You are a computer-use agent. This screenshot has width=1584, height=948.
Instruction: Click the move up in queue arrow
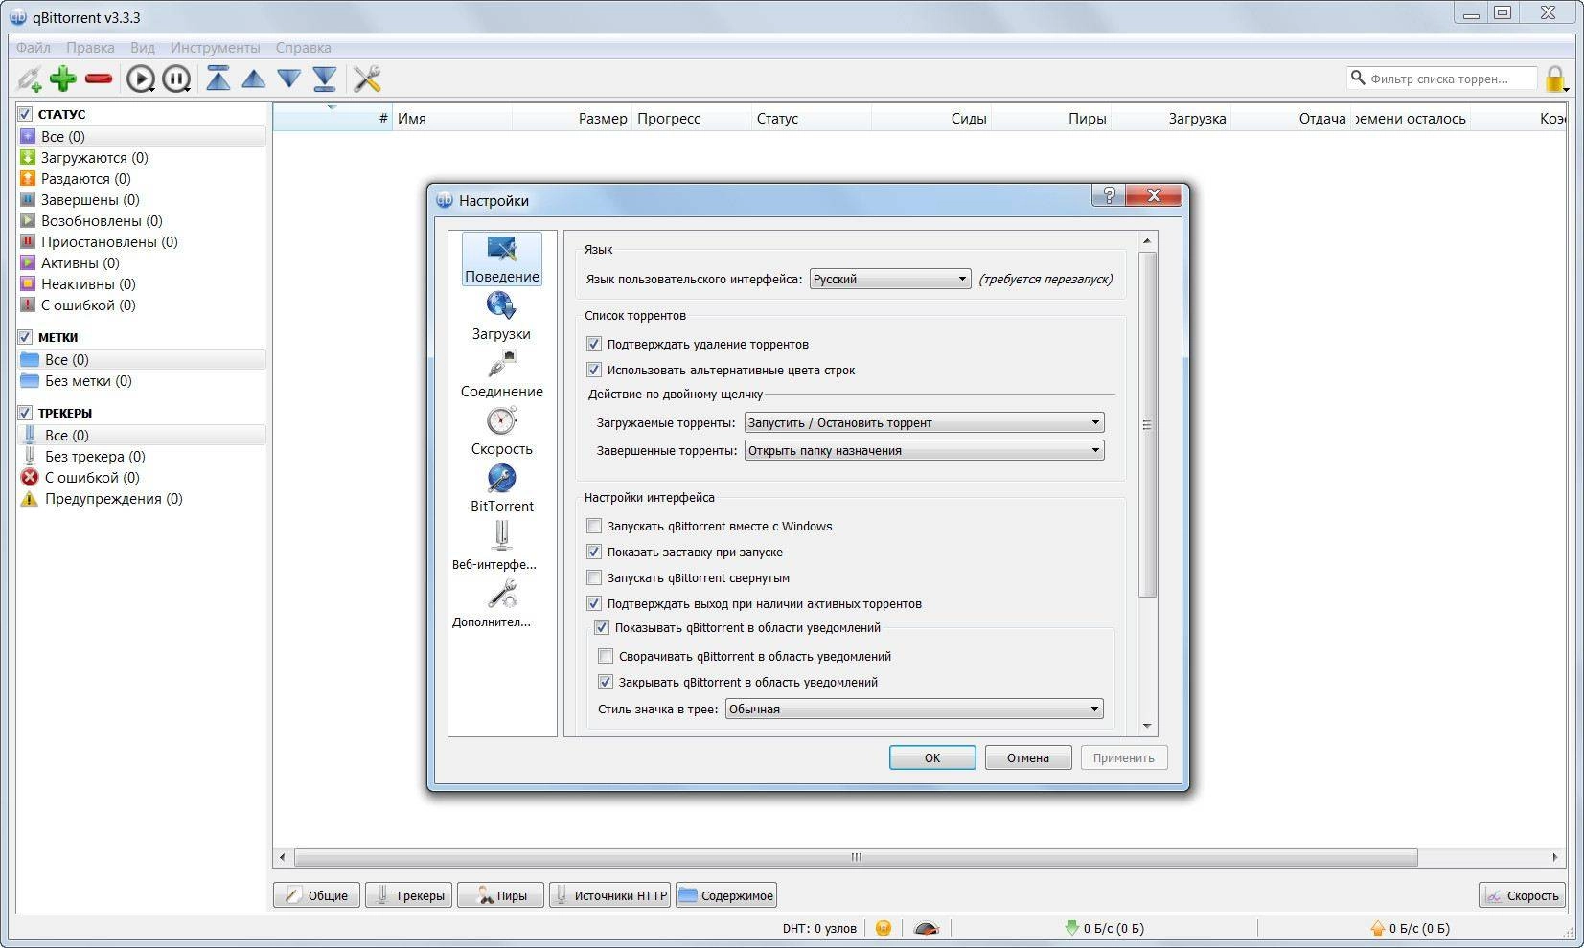point(253,79)
